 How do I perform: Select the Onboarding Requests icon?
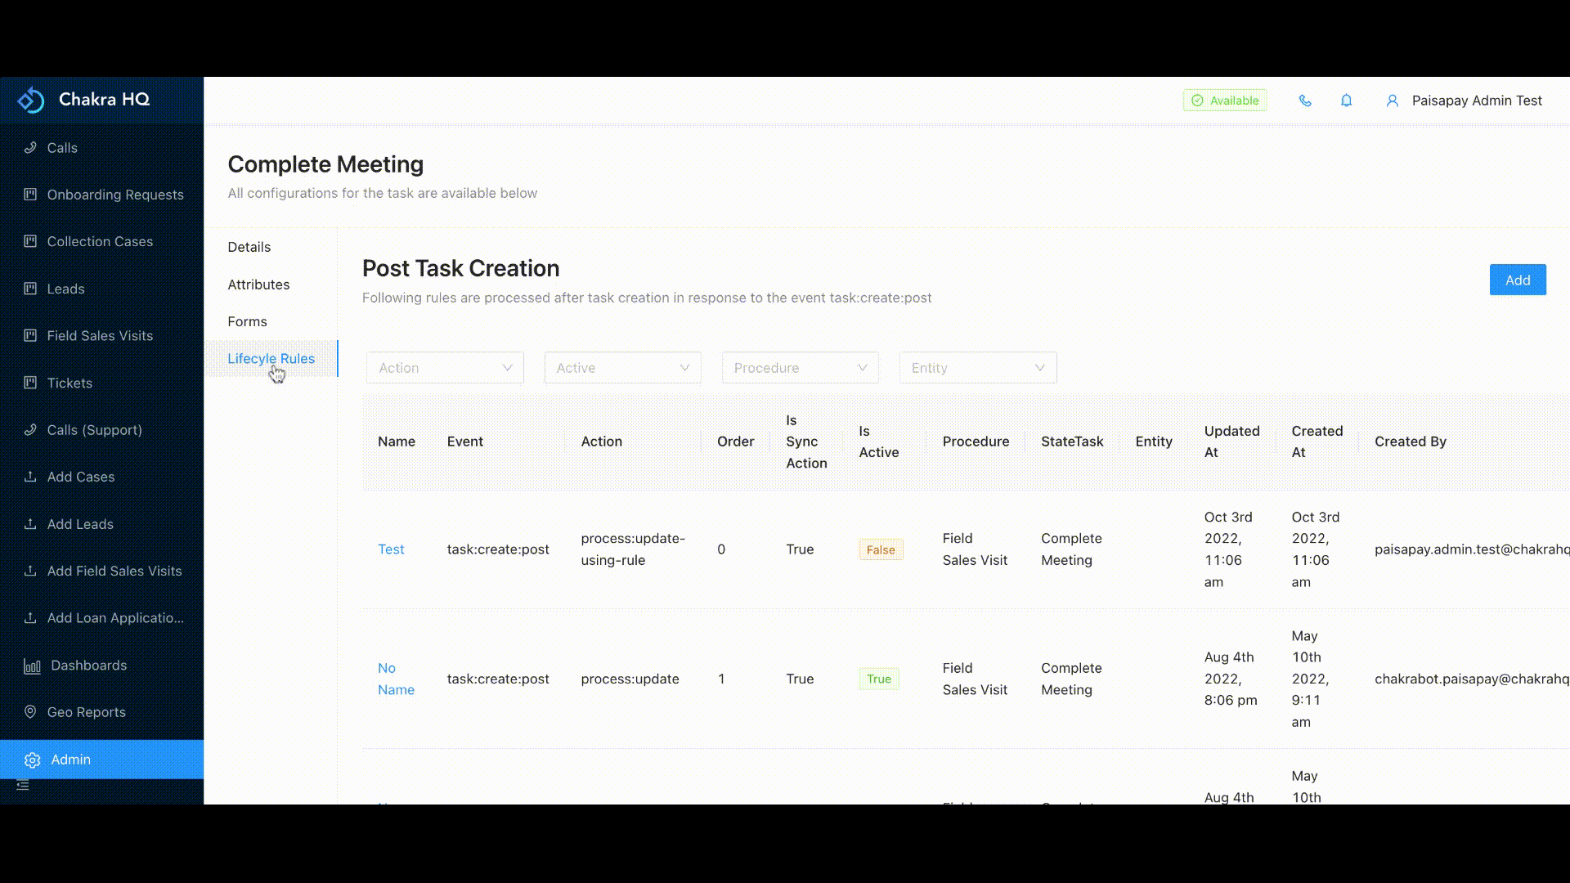(x=29, y=195)
